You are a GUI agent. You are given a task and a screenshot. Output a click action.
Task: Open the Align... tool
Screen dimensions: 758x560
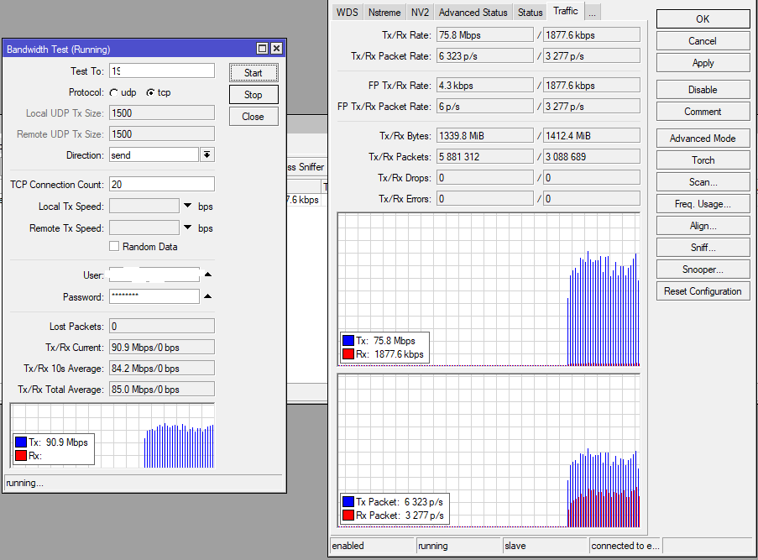tap(703, 226)
